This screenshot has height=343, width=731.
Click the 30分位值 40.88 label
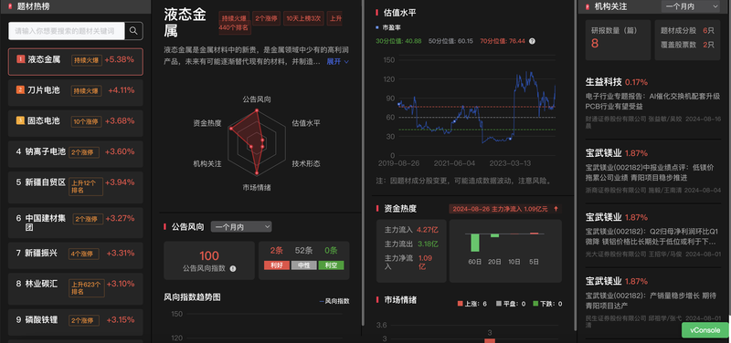(398, 41)
